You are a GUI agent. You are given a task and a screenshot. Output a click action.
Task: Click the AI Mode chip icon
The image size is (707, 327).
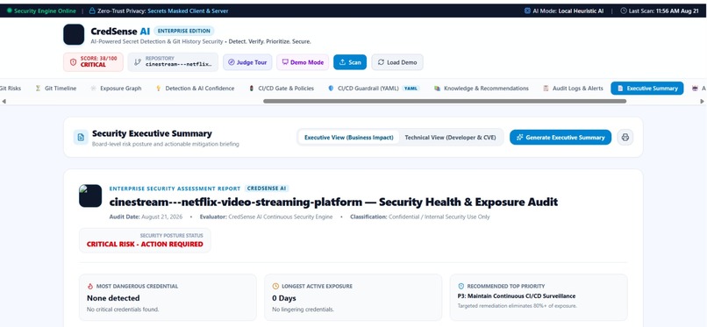527,11
